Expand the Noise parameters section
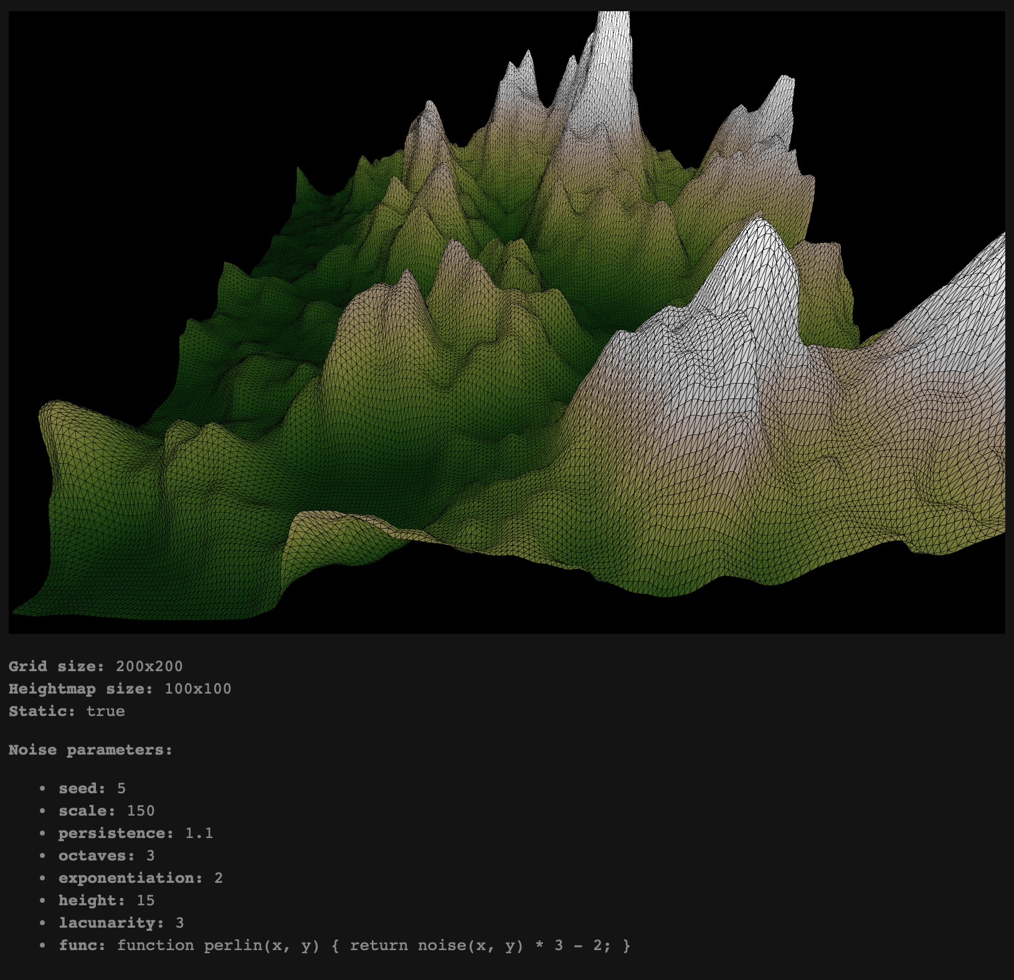Image resolution: width=1014 pixels, height=980 pixels. click(90, 750)
